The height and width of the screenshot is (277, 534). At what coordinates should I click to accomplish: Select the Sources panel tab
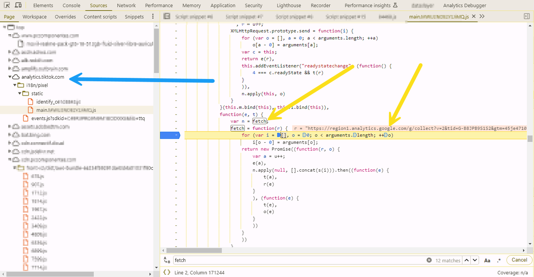coord(98,5)
